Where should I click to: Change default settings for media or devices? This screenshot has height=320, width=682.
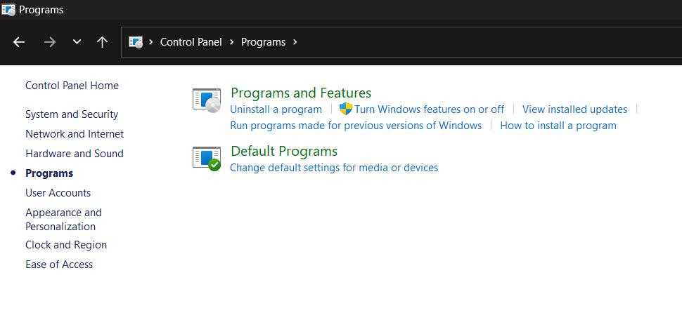point(334,168)
